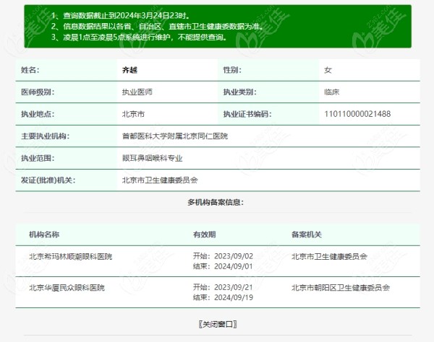Click the 性别 label
Screen dimensions: 434x342
(x=232, y=70)
